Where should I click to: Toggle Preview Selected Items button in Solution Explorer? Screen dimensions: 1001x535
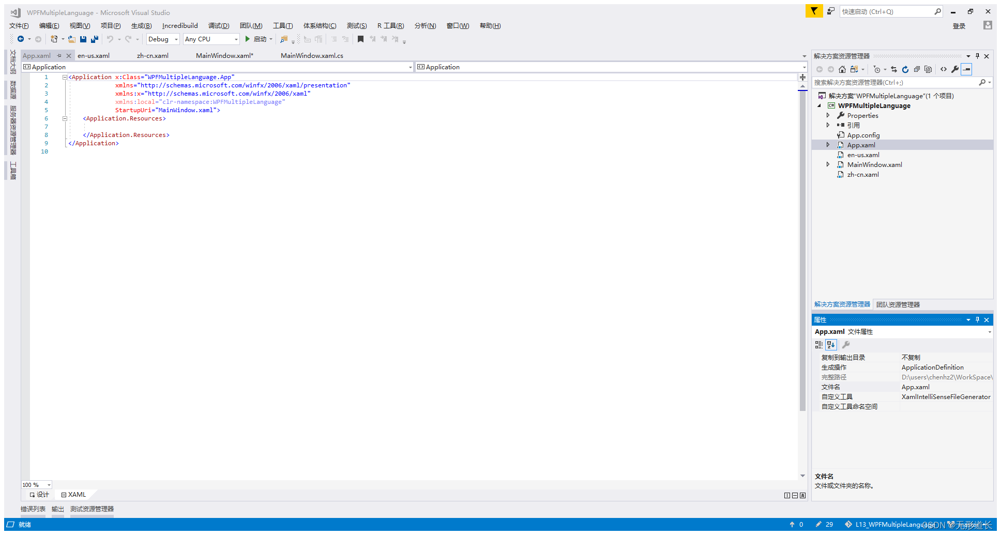(966, 69)
